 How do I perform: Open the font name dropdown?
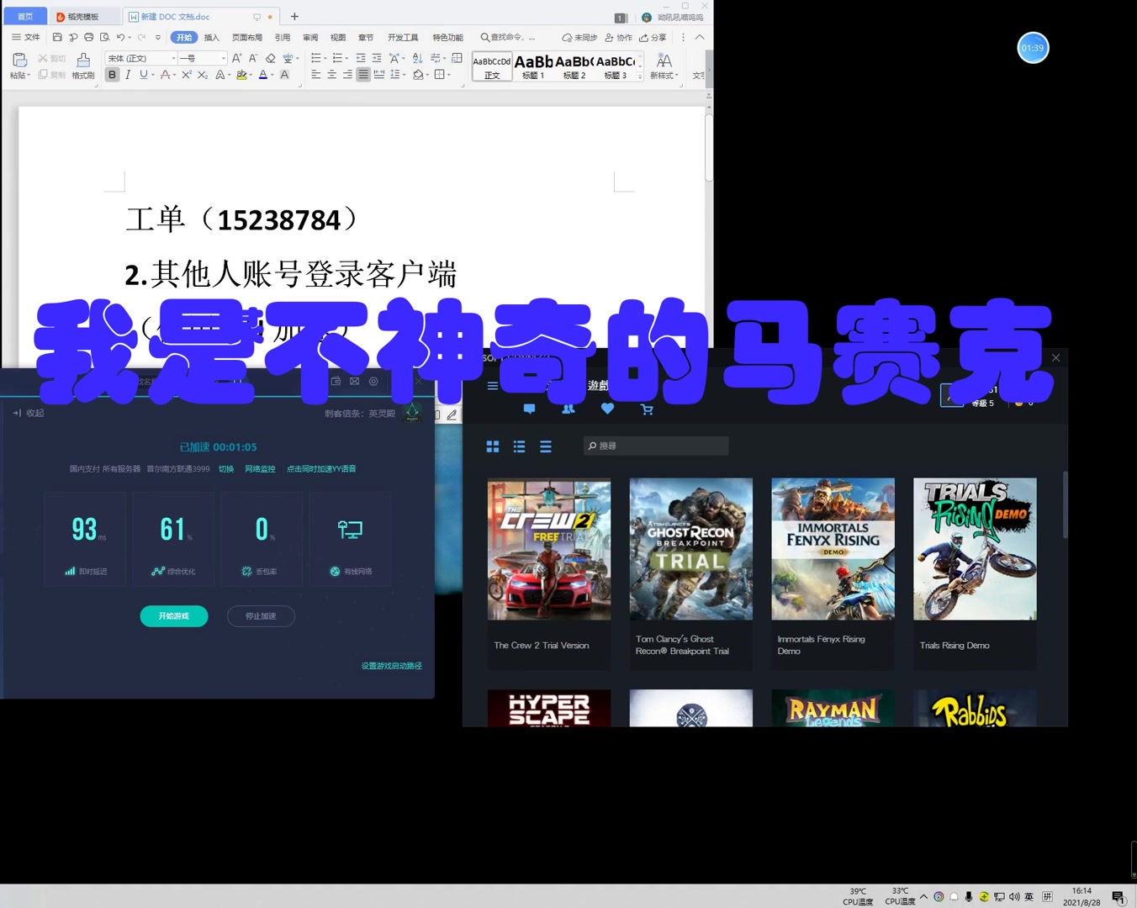pyautogui.click(x=174, y=58)
